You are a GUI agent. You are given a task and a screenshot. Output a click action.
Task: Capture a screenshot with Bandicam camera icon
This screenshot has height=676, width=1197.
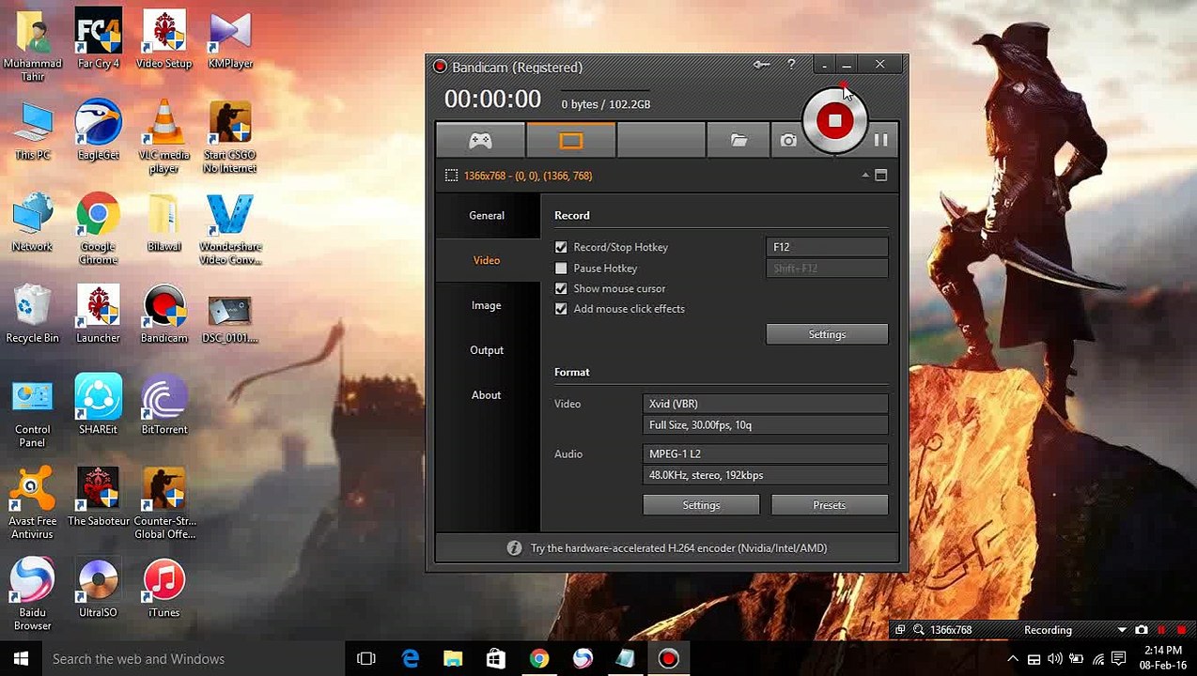788,141
